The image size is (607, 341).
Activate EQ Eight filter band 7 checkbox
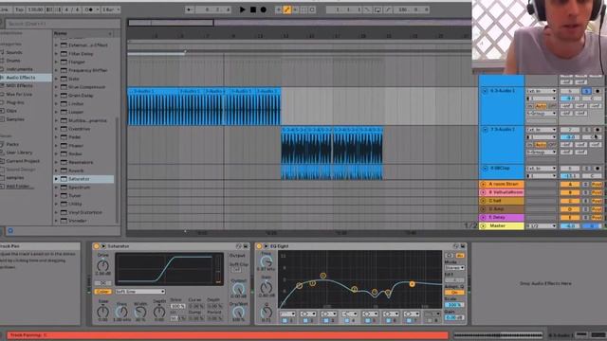[409, 320]
